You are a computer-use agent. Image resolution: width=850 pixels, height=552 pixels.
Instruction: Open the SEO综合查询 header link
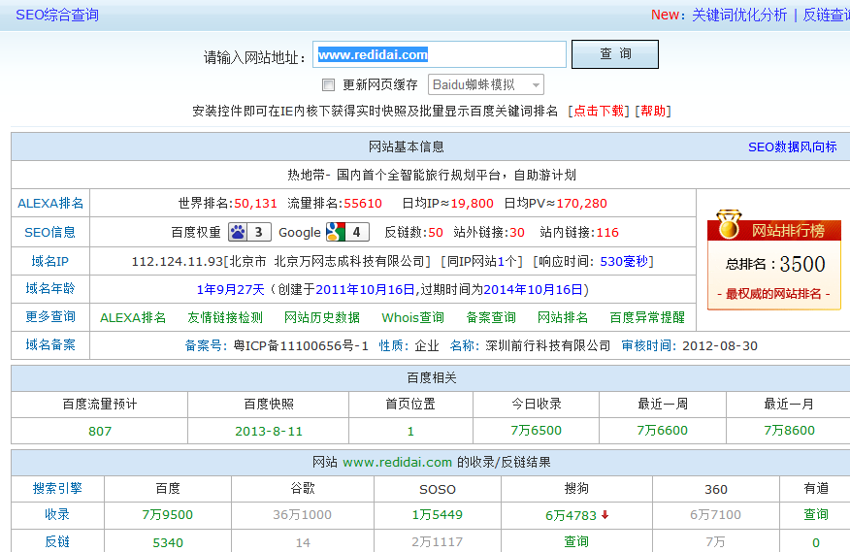tap(57, 15)
